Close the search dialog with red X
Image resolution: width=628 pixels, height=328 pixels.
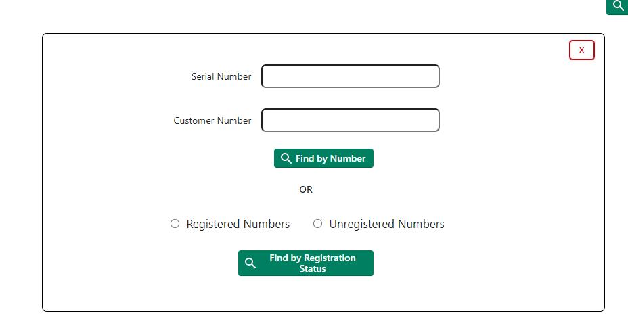[581, 50]
